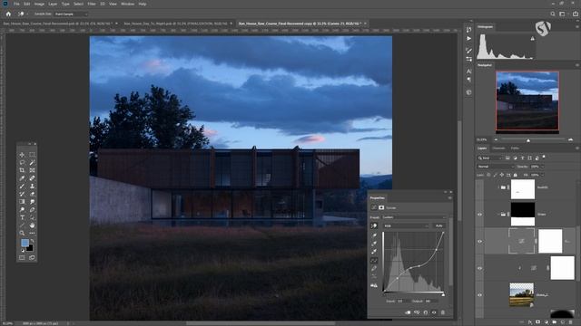The image size is (581, 326).
Task: Open the Select menu
Action: [x=78, y=4]
